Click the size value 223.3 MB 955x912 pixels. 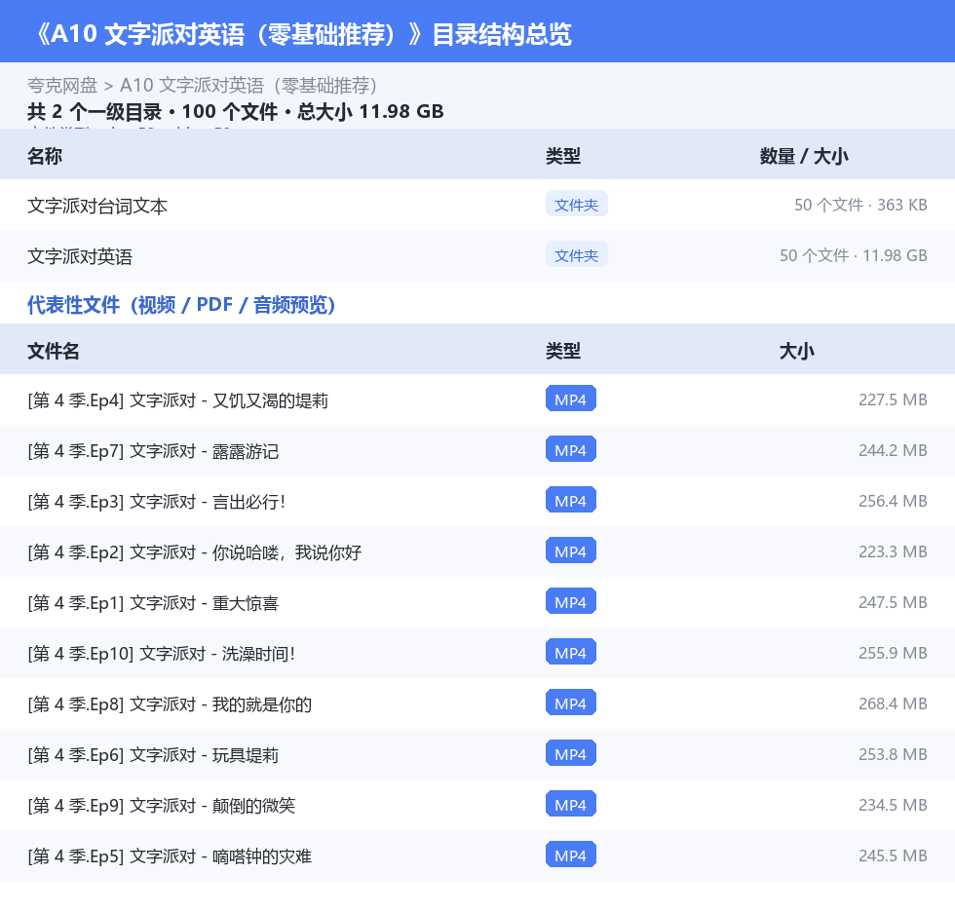pos(893,551)
